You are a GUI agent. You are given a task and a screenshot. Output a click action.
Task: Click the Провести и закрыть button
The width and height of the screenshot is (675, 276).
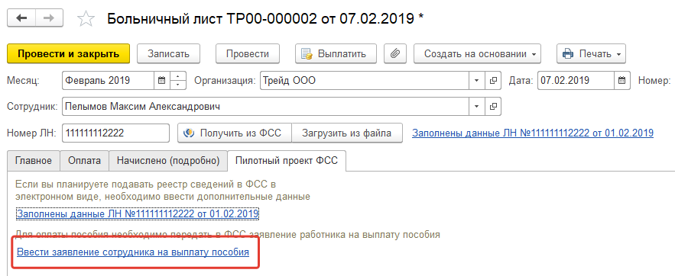coord(69,53)
